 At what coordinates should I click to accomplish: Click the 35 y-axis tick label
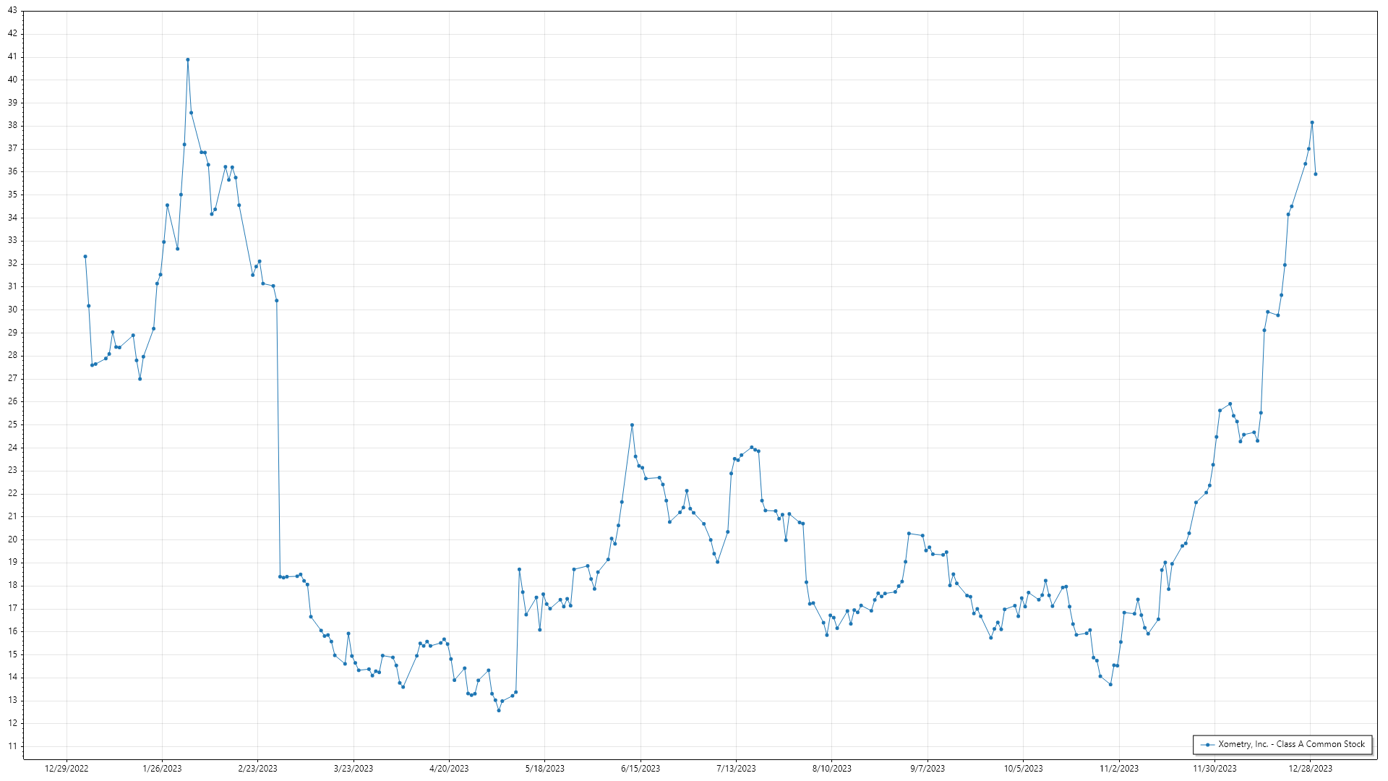pos(12,195)
